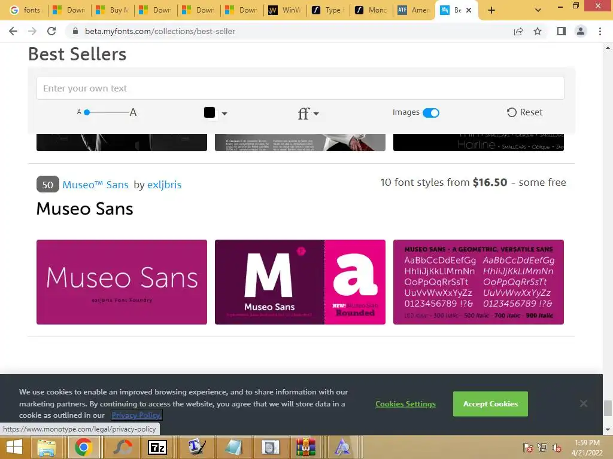
Task: Open Cookies Settings
Action: point(405,404)
